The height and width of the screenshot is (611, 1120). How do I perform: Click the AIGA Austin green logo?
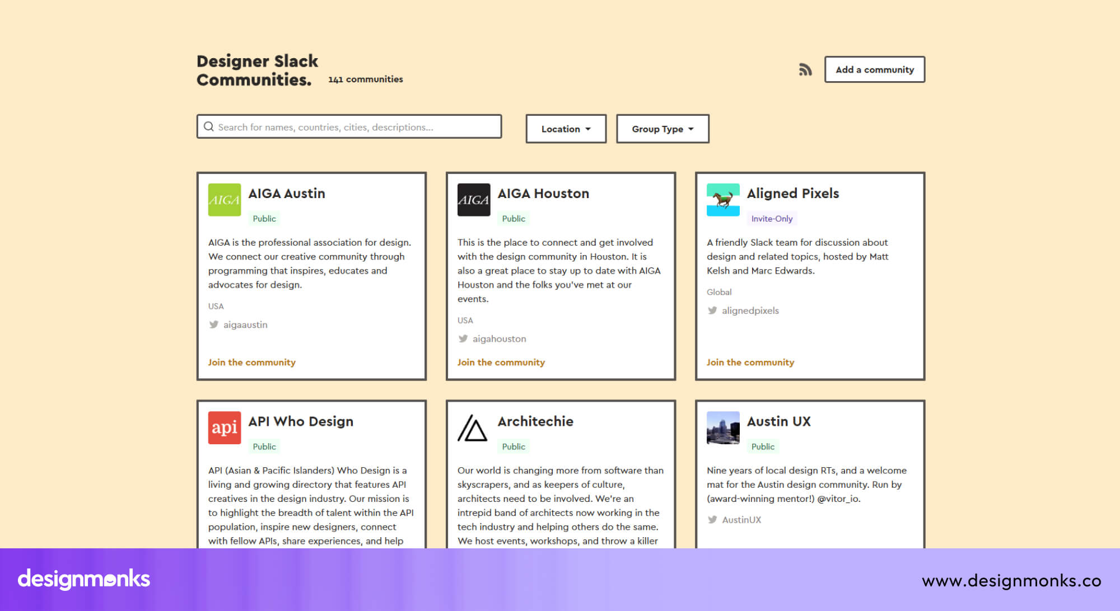pos(225,200)
